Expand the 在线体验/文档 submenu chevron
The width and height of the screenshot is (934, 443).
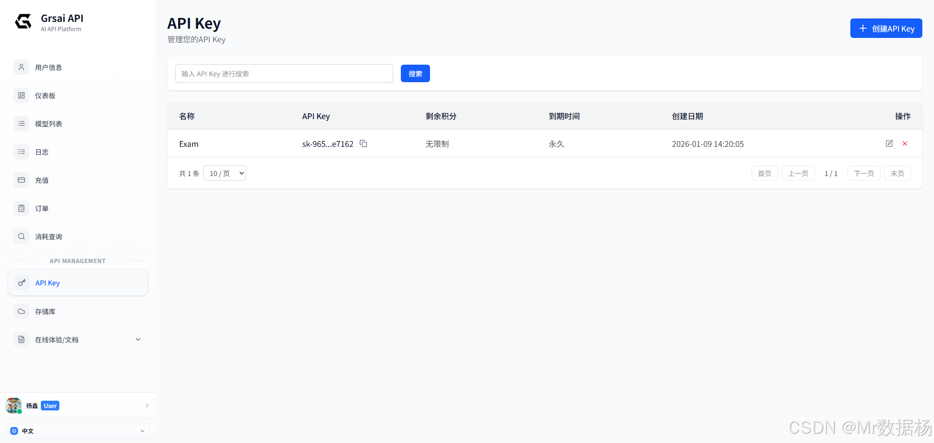(x=138, y=339)
